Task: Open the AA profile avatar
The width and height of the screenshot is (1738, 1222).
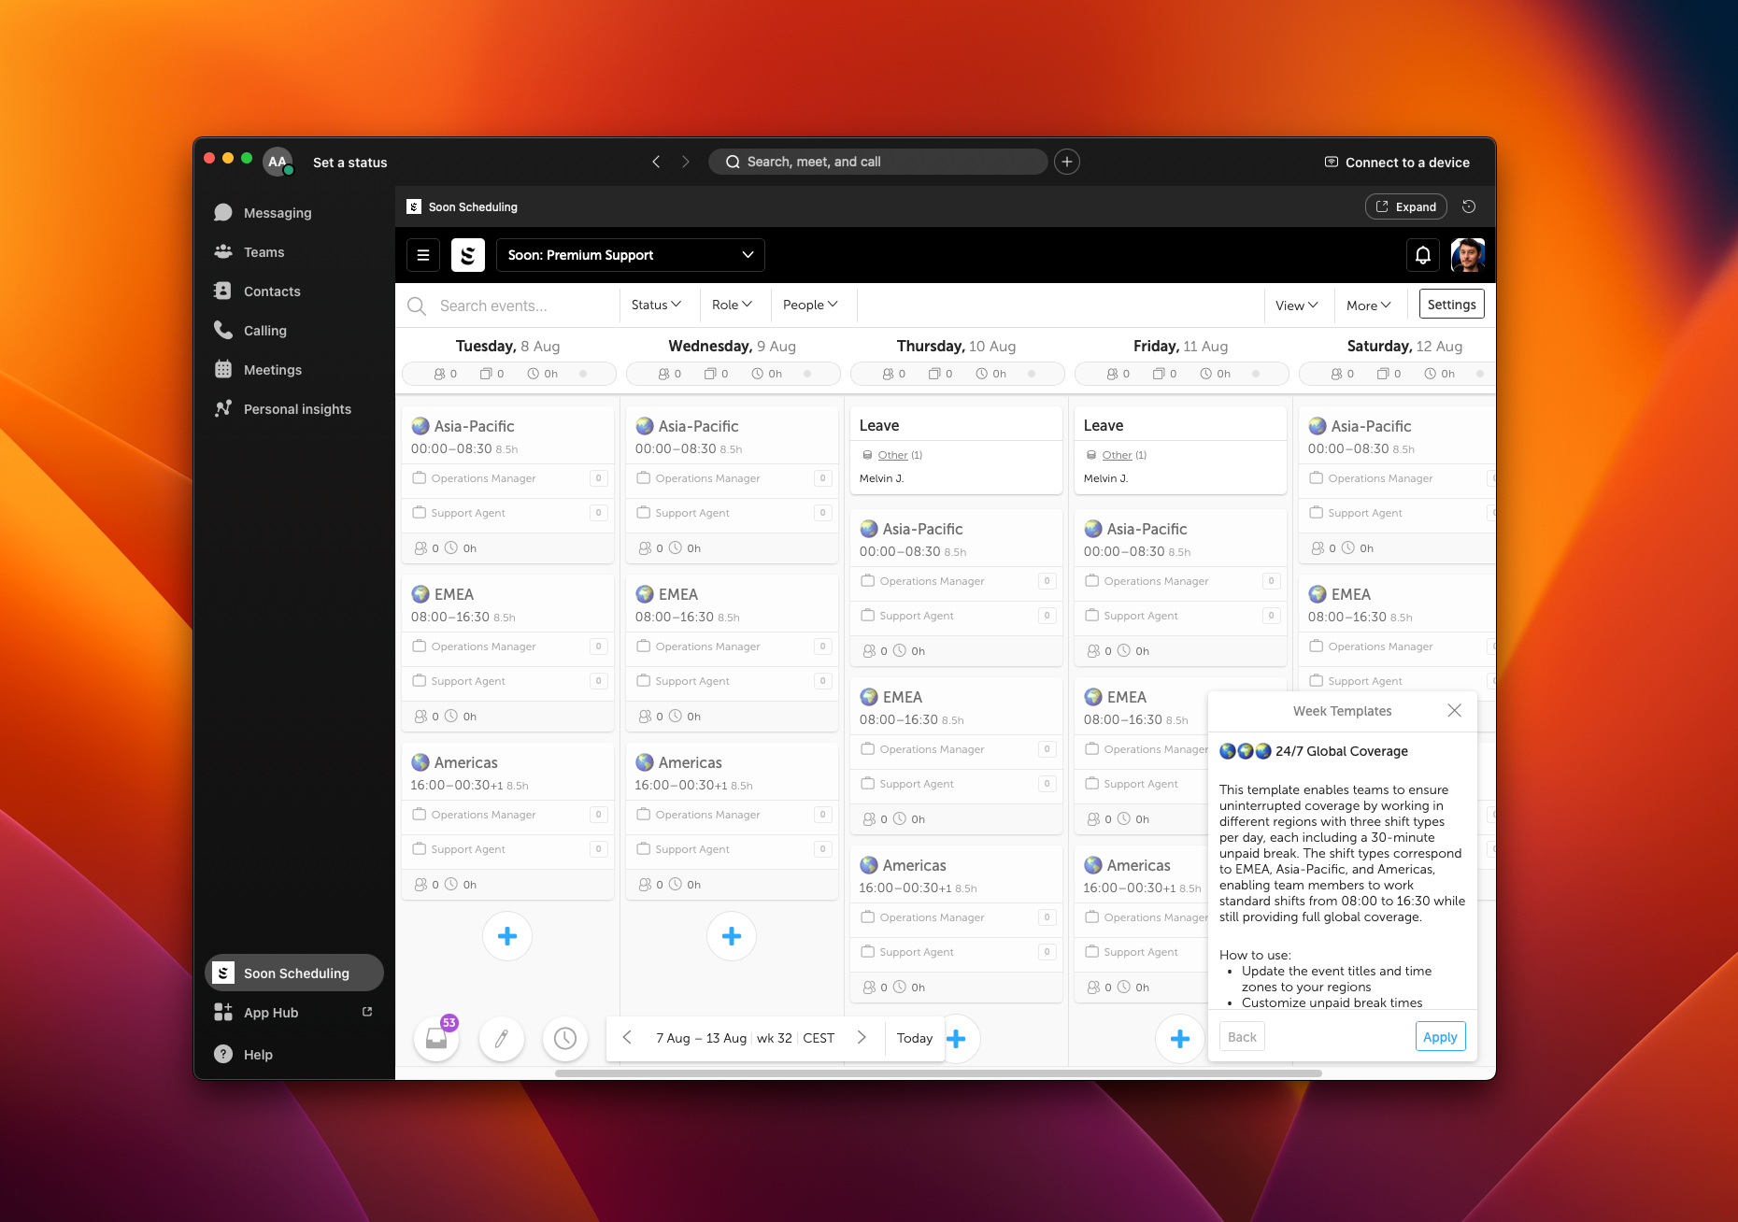Action: click(x=278, y=162)
